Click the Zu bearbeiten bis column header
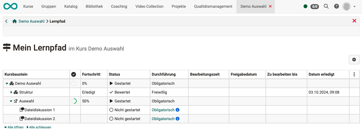Screen dimensions: 362x135 282,74
